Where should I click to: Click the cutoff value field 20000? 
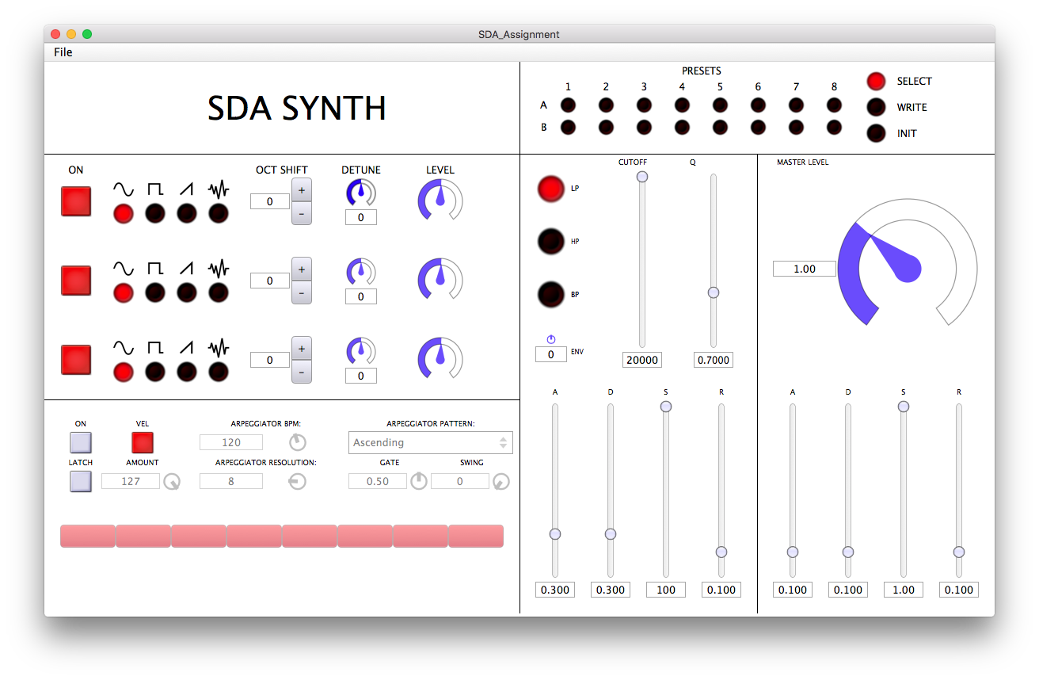(642, 360)
